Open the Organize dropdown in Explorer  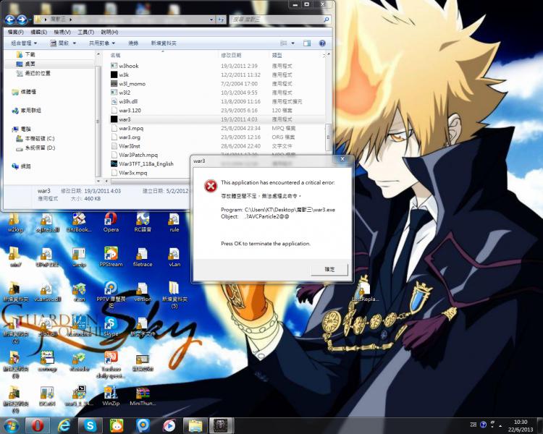pyautogui.click(x=23, y=43)
